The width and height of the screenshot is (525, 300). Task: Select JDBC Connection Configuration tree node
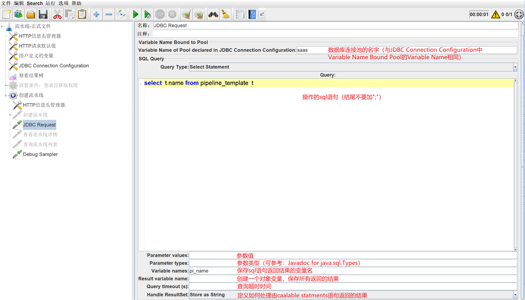[x=54, y=66]
